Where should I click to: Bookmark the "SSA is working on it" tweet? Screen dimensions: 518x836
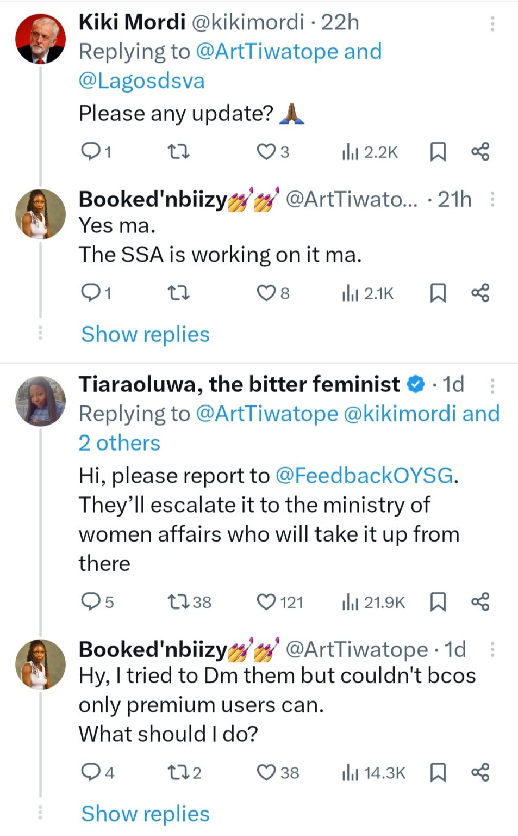[438, 293]
